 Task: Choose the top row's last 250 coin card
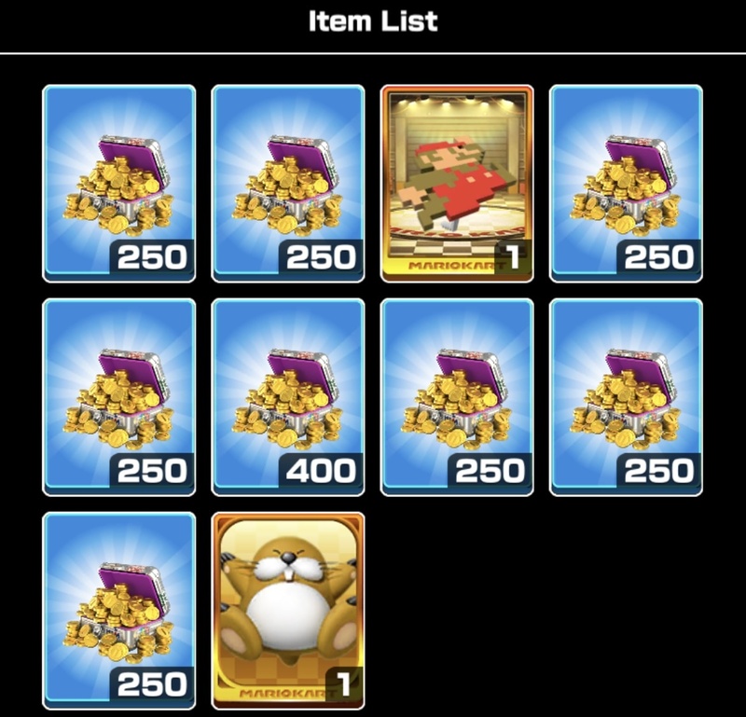click(x=626, y=184)
